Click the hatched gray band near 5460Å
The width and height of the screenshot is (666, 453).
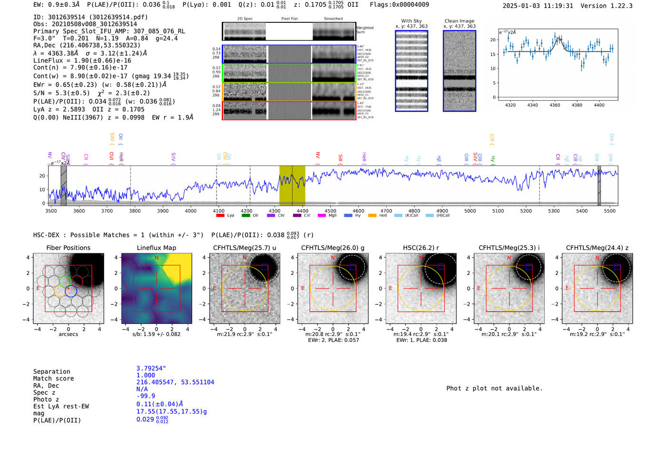pos(599,185)
